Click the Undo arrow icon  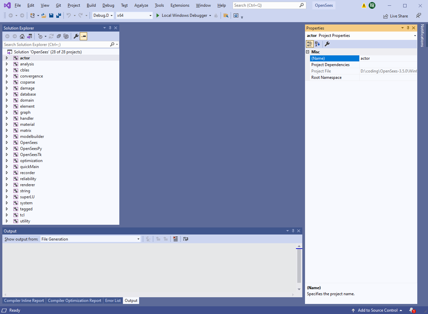(x=69, y=15)
